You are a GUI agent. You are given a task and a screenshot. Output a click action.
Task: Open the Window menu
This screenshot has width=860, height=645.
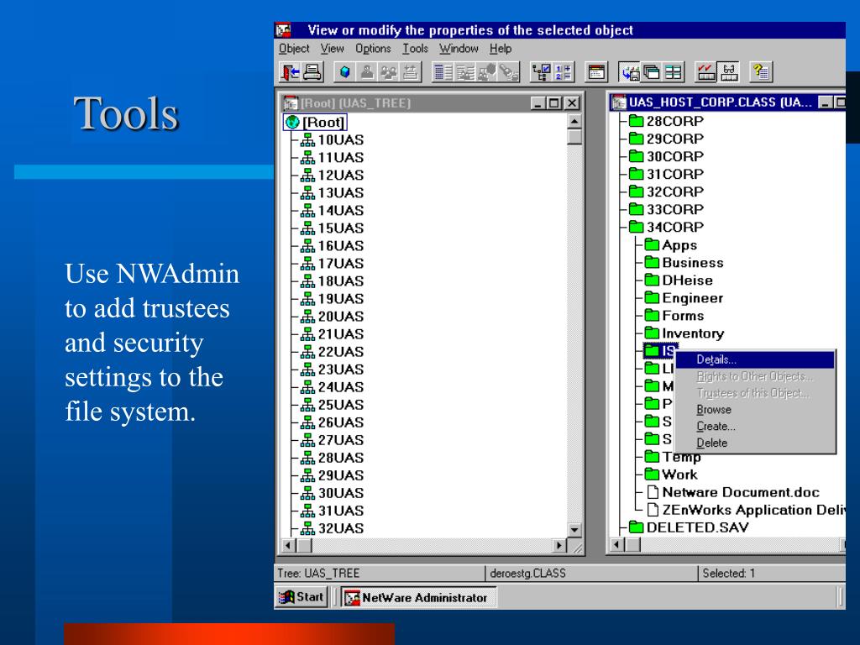[x=459, y=49]
